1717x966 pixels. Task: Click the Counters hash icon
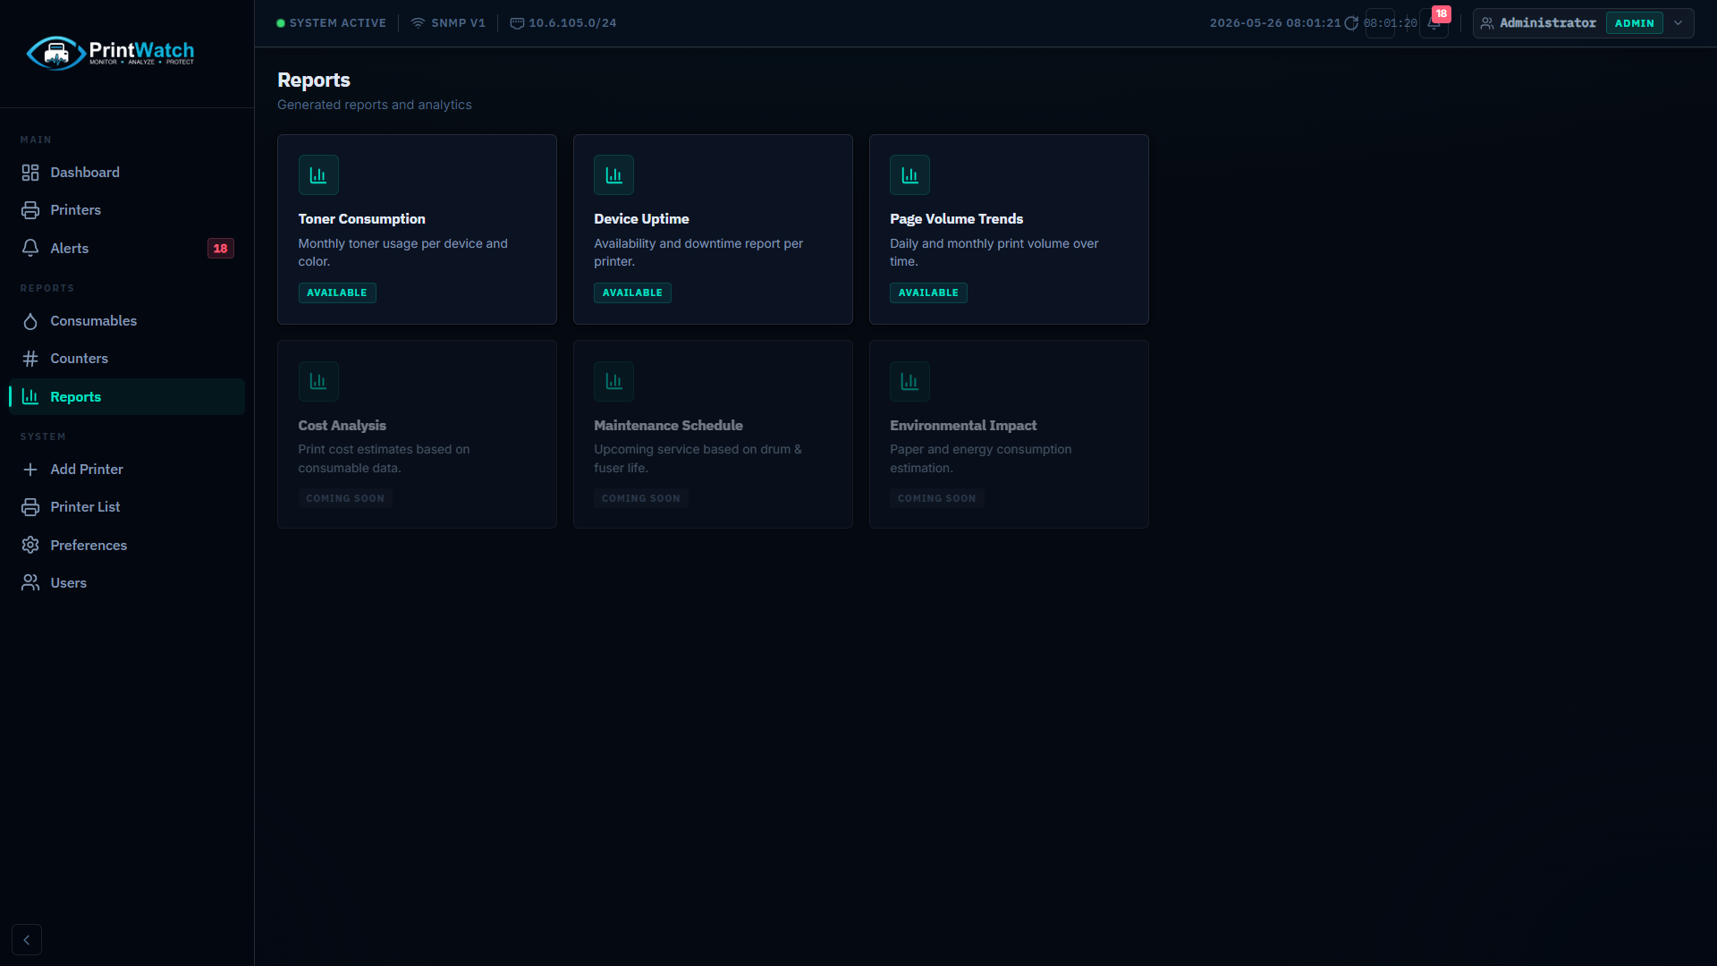(30, 359)
